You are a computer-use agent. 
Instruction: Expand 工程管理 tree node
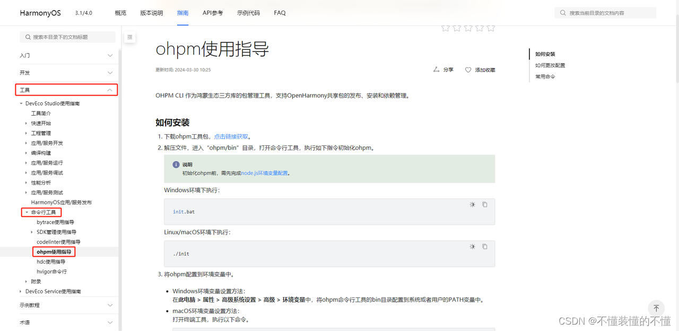click(27, 133)
